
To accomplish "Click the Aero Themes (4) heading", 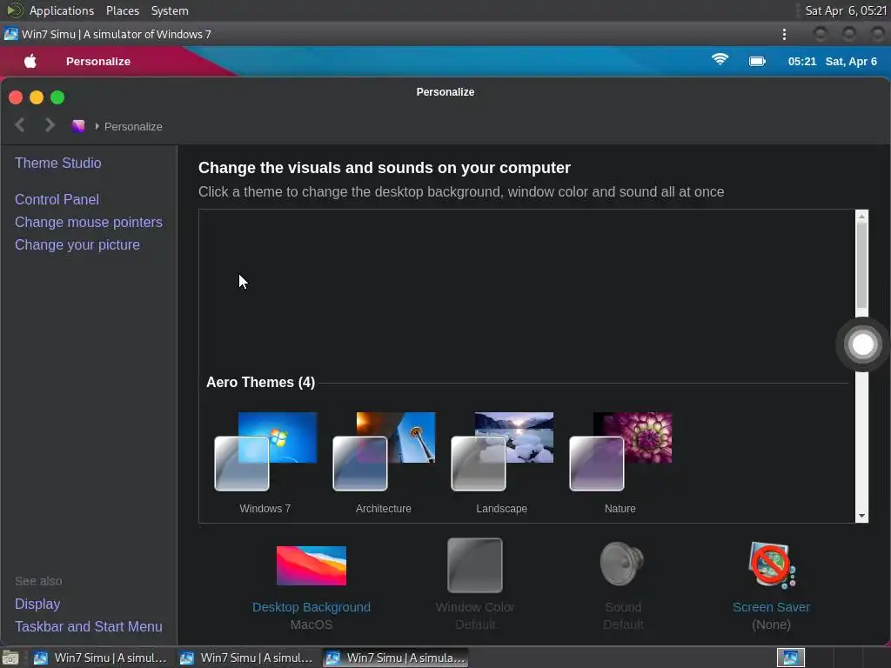I will [261, 383].
